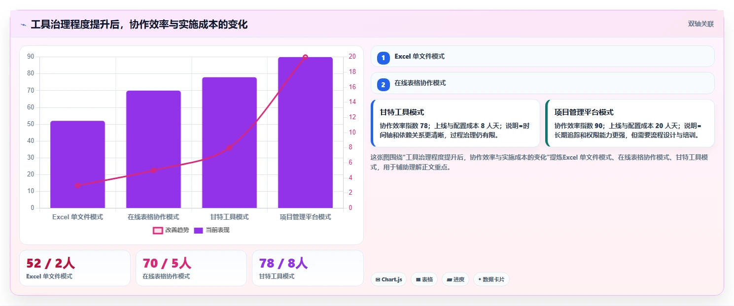The width and height of the screenshot is (734, 306).
Task: Click the icon in the Chart.js chip
Action: pyautogui.click(x=378, y=279)
